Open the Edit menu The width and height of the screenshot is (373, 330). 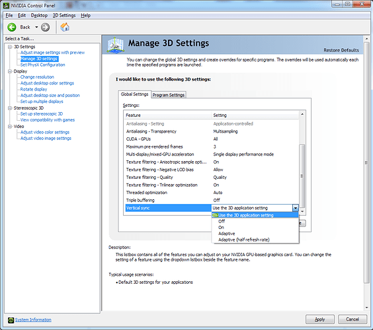tap(22, 15)
